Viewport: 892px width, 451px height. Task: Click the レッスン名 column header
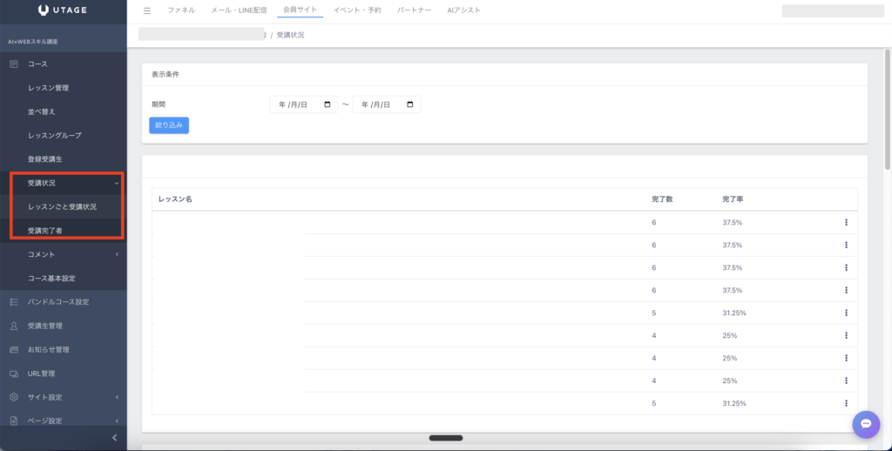pyautogui.click(x=175, y=199)
